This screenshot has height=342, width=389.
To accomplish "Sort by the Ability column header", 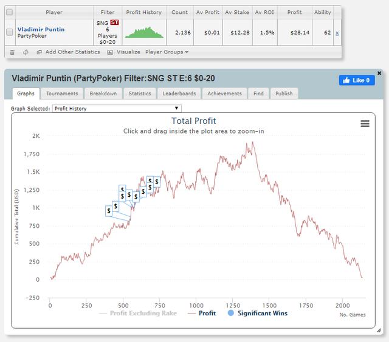I will (x=323, y=12).
